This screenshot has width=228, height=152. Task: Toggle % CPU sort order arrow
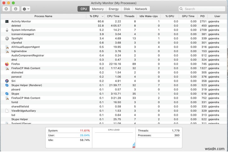click(103, 16)
